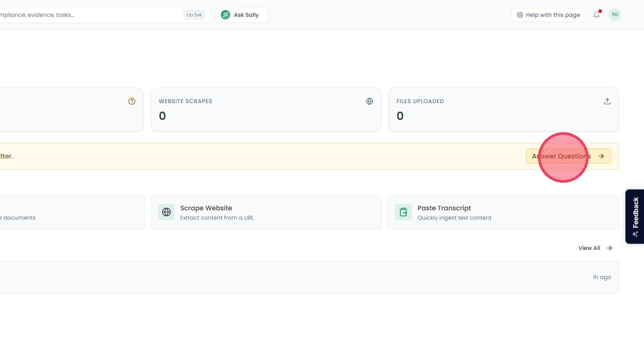Open Ask Sally assistant
644x359 pixels.
click(241, 15)
